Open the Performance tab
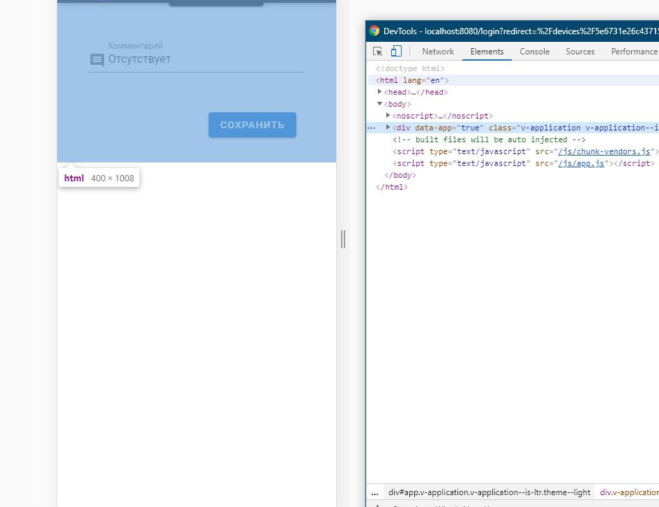The image size is (659, 507). [x=634, y=52]
